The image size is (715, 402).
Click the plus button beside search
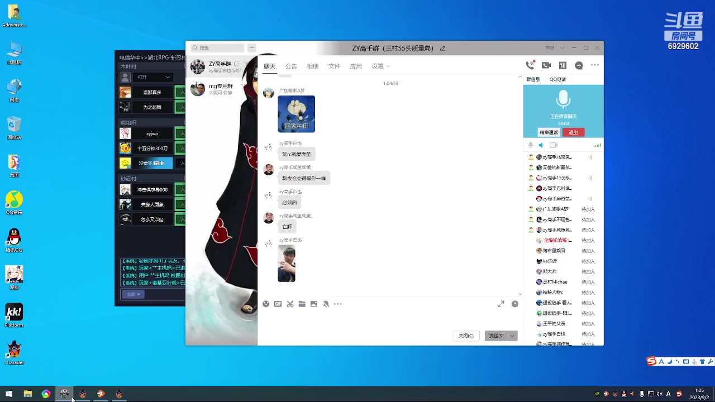251,48
